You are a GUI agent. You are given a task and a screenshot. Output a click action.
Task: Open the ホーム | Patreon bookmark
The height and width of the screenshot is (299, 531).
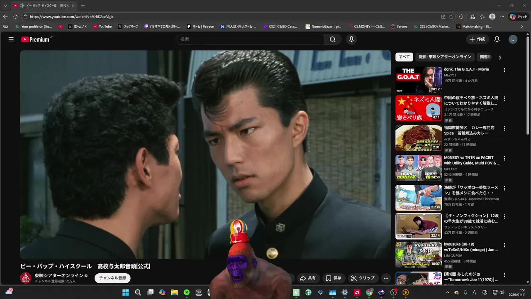(x=200, y=26)
